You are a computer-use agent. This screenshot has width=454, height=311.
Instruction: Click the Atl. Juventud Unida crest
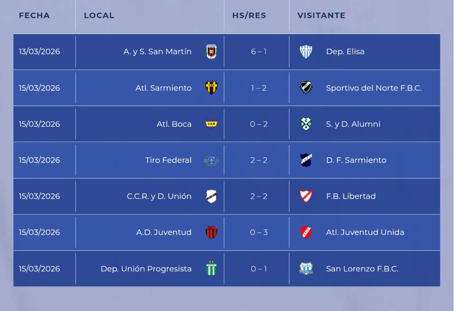tap(306, 232)
